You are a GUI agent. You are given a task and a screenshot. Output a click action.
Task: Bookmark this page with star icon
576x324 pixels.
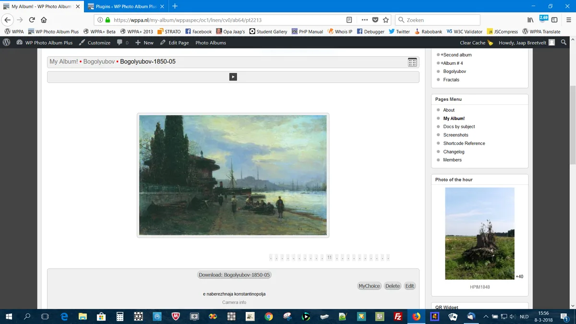click(x=386, y=20)
